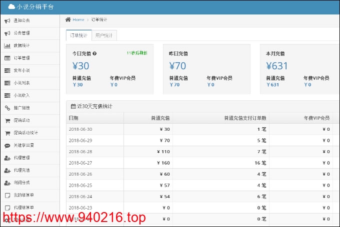
Task: Click the shopping cart icon for 促销活动
Action: point(7,121)
